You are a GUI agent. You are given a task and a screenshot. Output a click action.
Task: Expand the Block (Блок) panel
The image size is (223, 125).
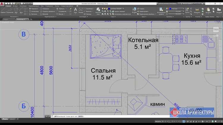point(144,17)
